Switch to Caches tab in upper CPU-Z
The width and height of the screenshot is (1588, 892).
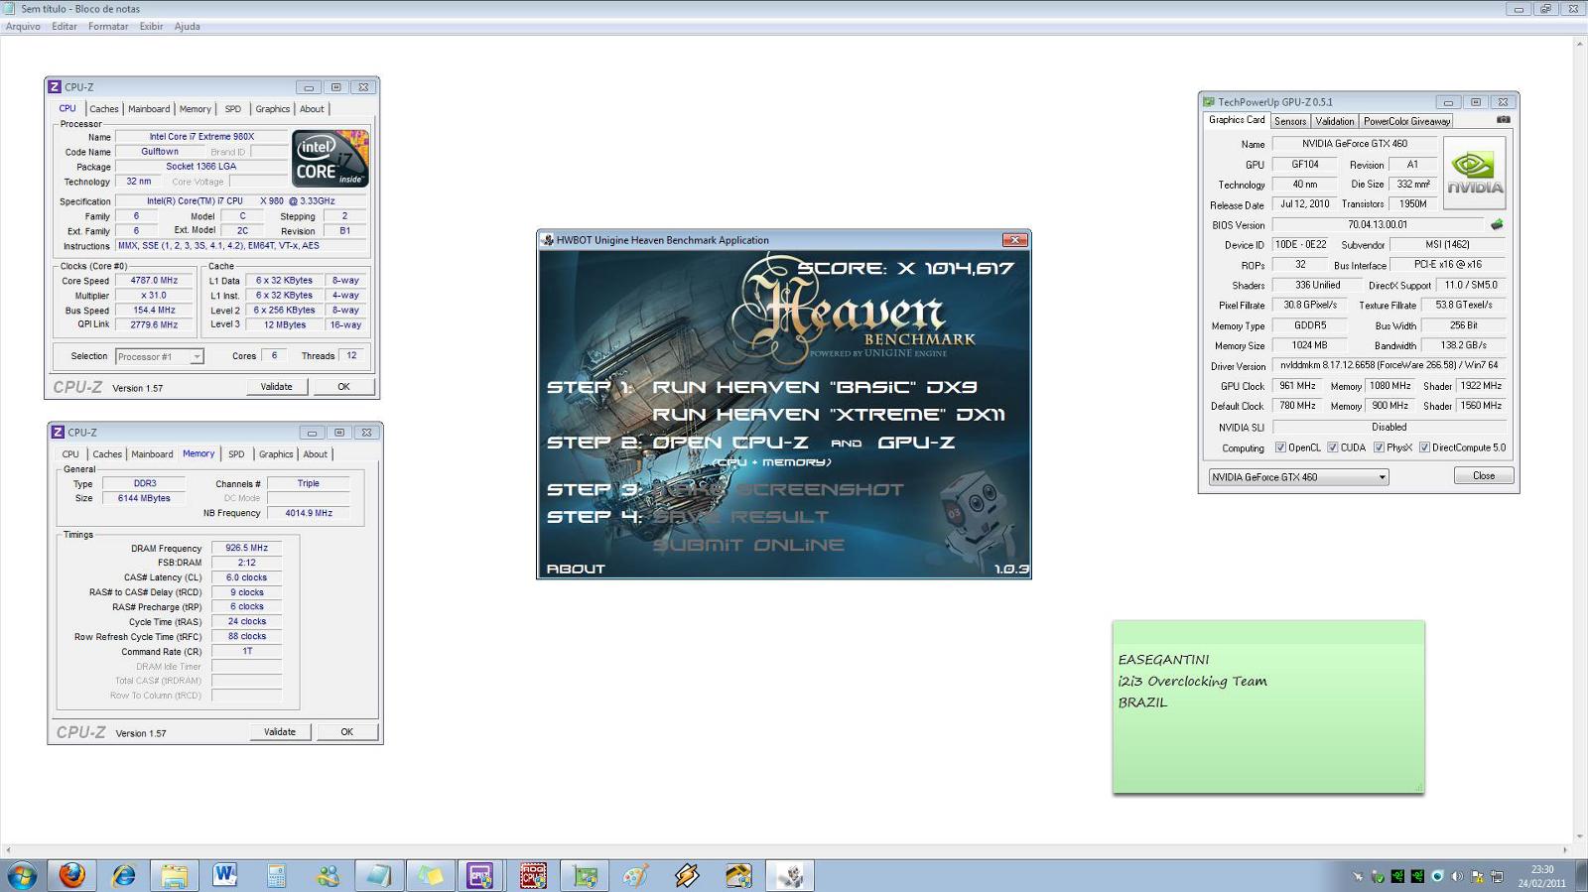tap(103, 109)
